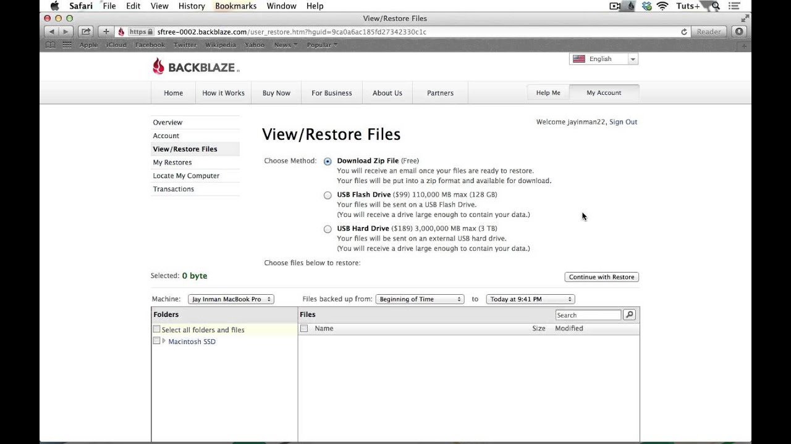Click the Safari forward arrow button
The image size is (791, 444).
(66, 31)
